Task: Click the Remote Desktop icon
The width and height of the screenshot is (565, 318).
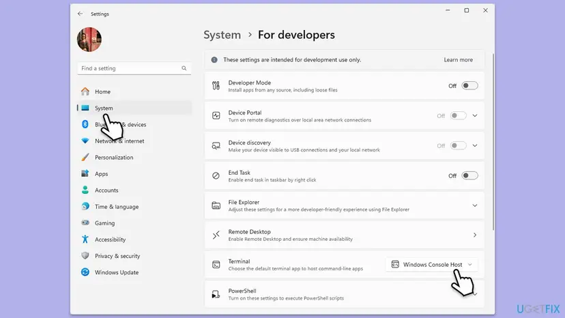Action: click(x=216, y=235)
